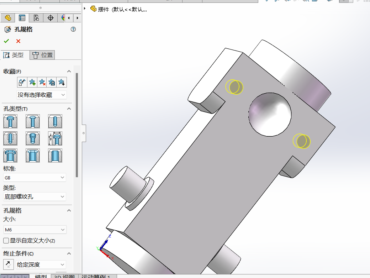Cancel hole spec with red X
The width and height of the screenshot is (370, 278).
click(x=18, y=41)
